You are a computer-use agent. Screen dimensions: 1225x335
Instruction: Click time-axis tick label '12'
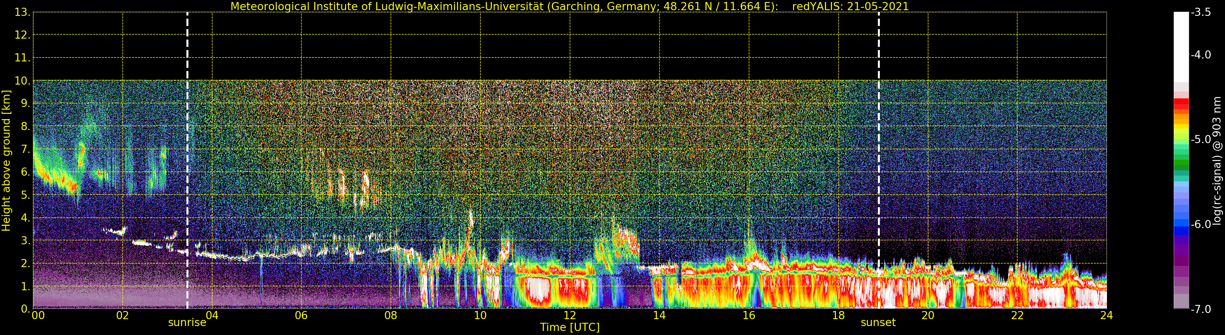(570, 315)
